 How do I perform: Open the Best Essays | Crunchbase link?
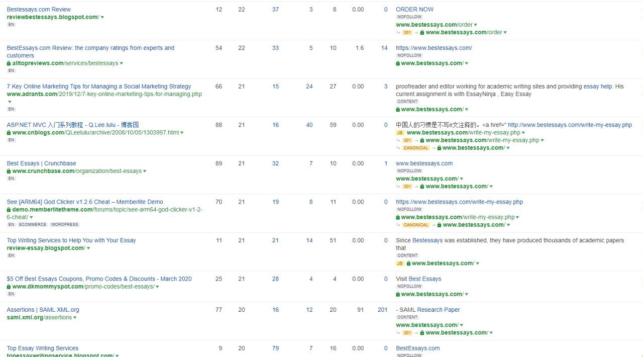(x=41, y=163)
